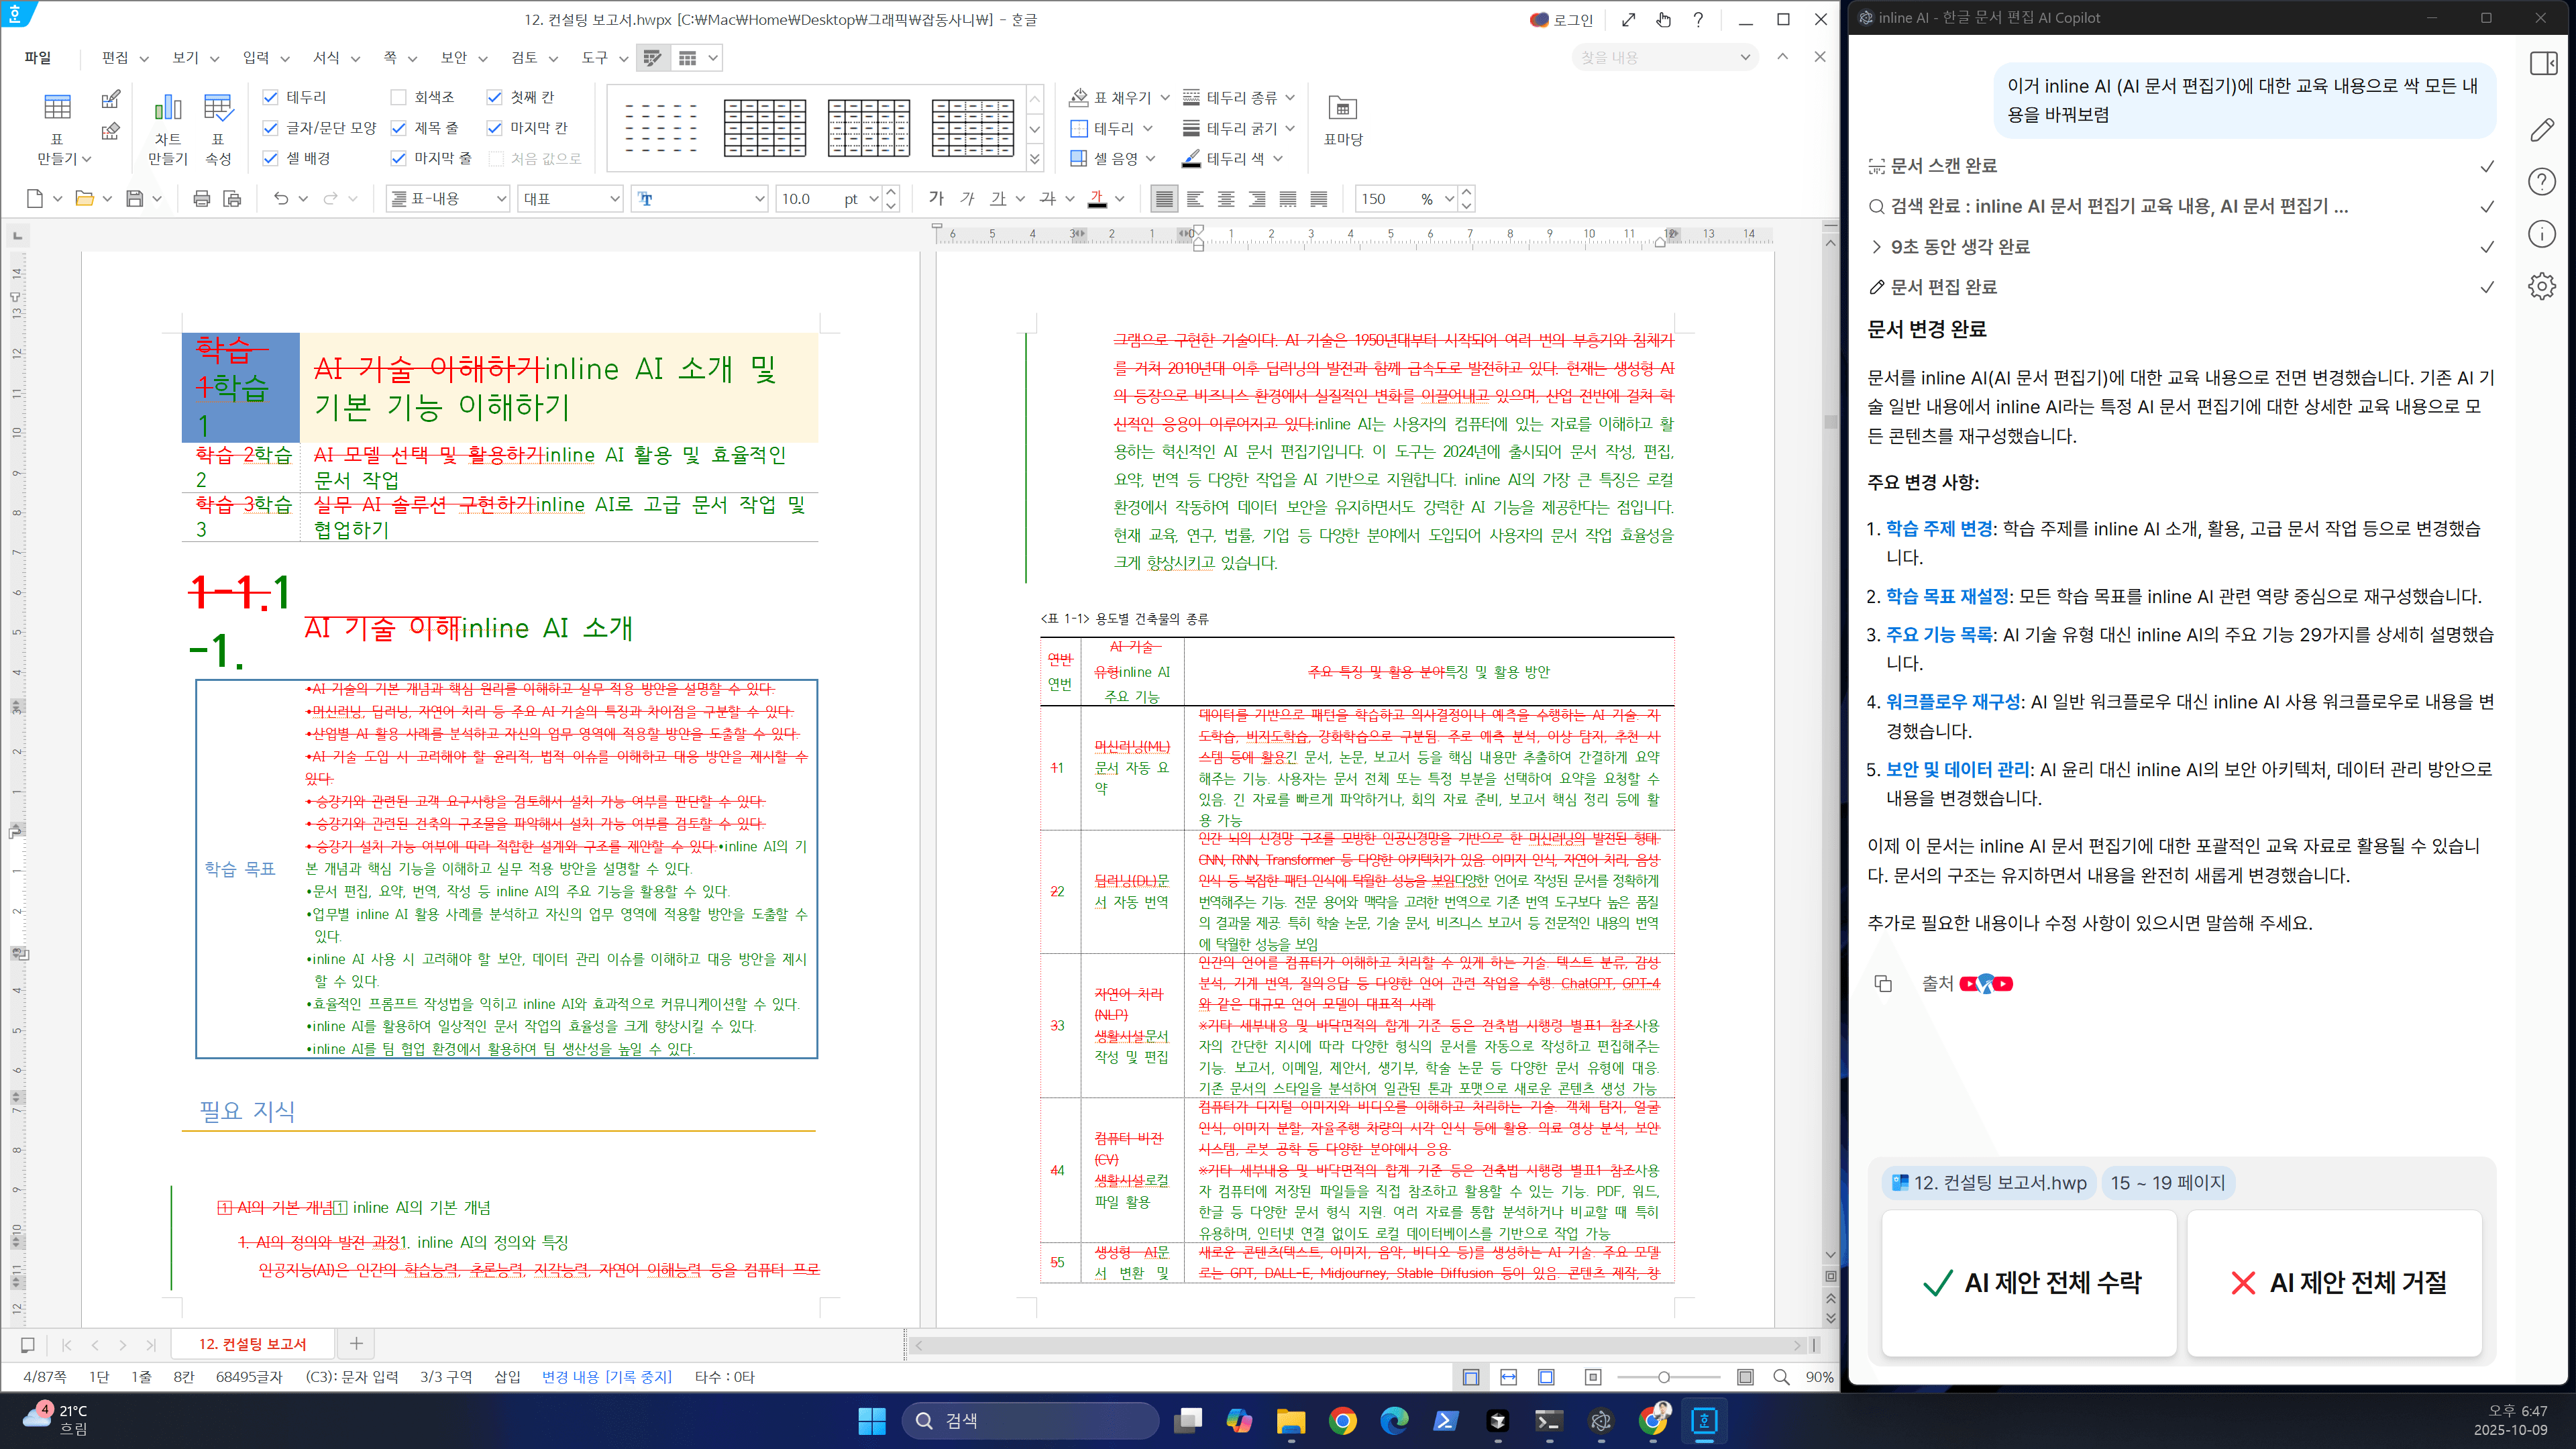Expand the 표 채우기 dropdown
This screenshot has width=2576, height=1449.
(1165, 98)
